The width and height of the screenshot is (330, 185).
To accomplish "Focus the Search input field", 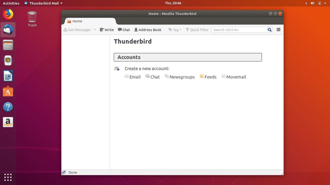I will pyautogui.click(x=239, y=30).
